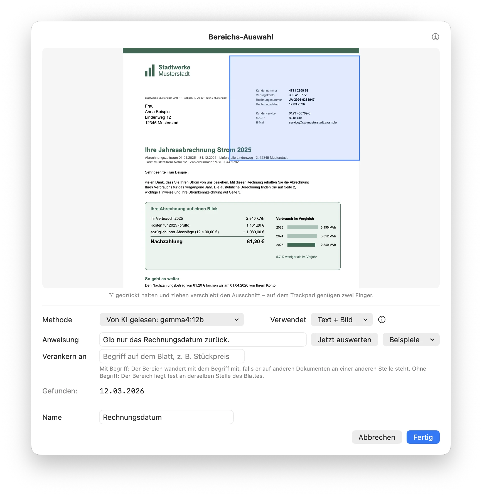Image resolution: width=482 pixels, height=496 pixels.
Task: Click the found value '12.03.2026' next to Gefunden
Action: pos(122,391)
